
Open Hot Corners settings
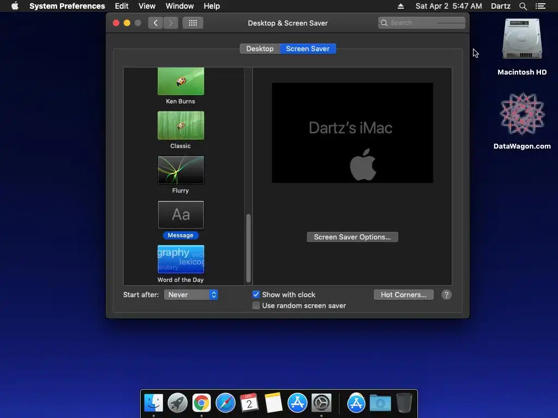click(404, 294)
